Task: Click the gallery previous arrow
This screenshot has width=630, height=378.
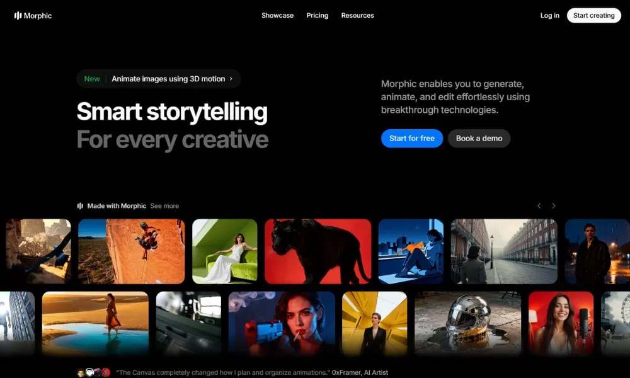Action: coord(539,205)
